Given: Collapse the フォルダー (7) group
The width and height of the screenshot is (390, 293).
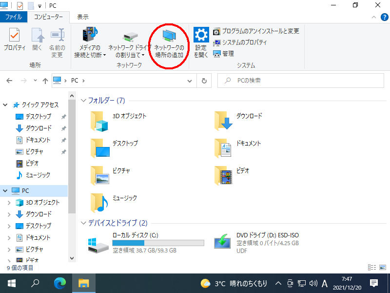Looking at the screenshot, I should pos(83,101).
